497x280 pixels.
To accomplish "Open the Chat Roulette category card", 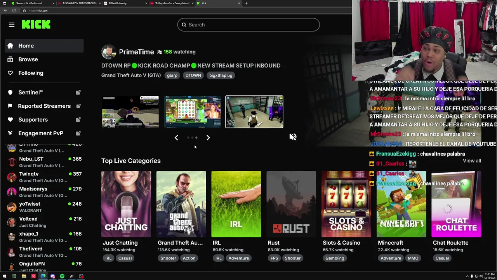I will 456,204.
